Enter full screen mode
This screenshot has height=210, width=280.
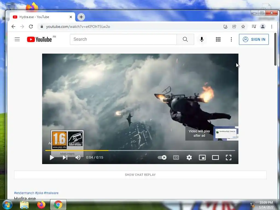229,157
